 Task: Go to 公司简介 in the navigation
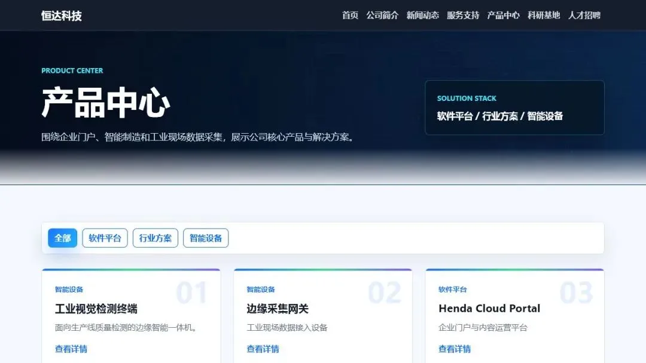382,15
